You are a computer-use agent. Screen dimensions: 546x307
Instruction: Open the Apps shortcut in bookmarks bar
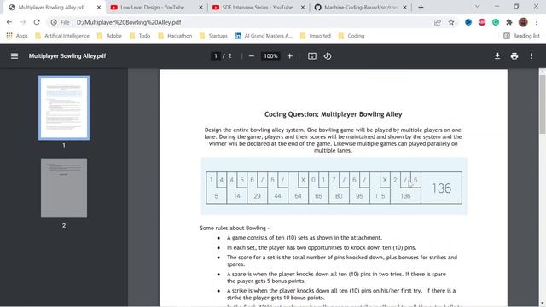click(x=17, y=36)
